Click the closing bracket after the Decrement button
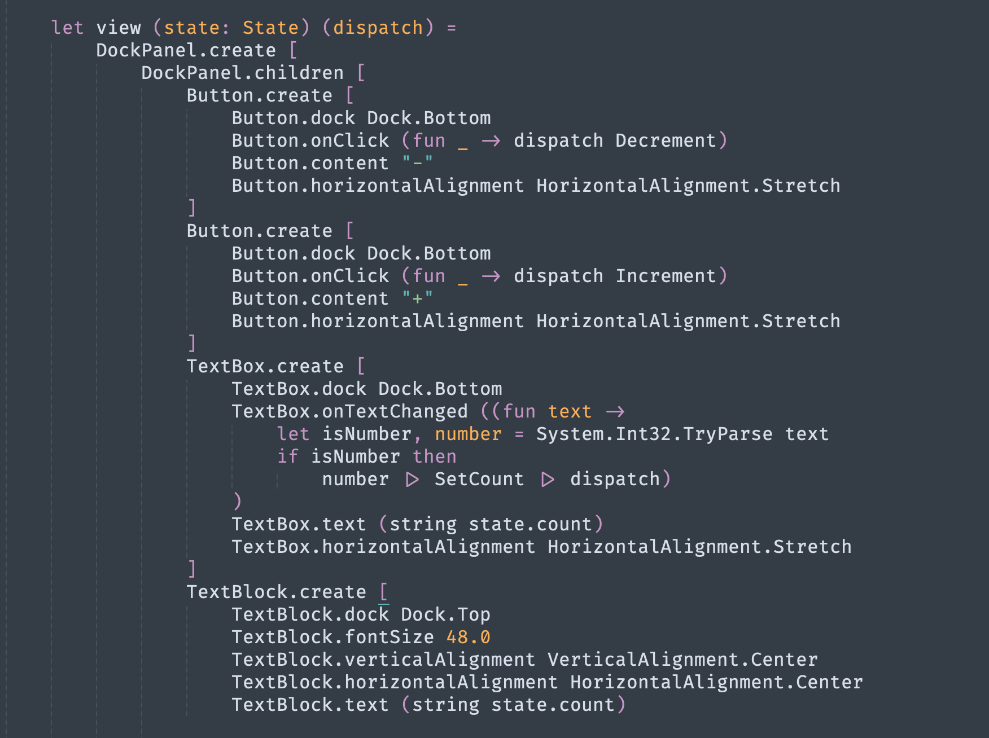The image size is (989, 738). click(192, 208)
